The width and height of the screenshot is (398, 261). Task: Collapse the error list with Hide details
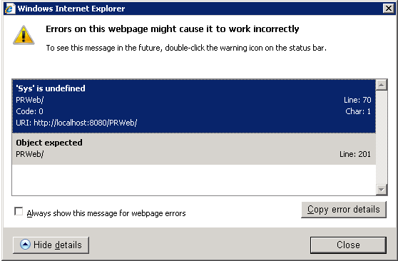pos(51,245)
